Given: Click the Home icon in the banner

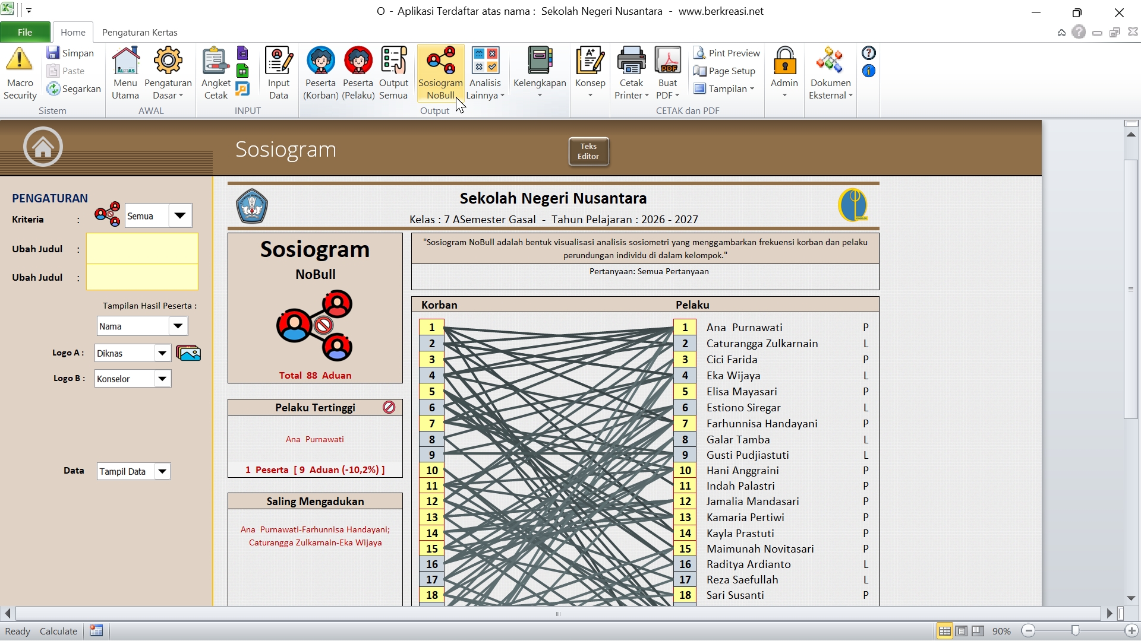Looking at the screenshot, I should coord(43,147).
